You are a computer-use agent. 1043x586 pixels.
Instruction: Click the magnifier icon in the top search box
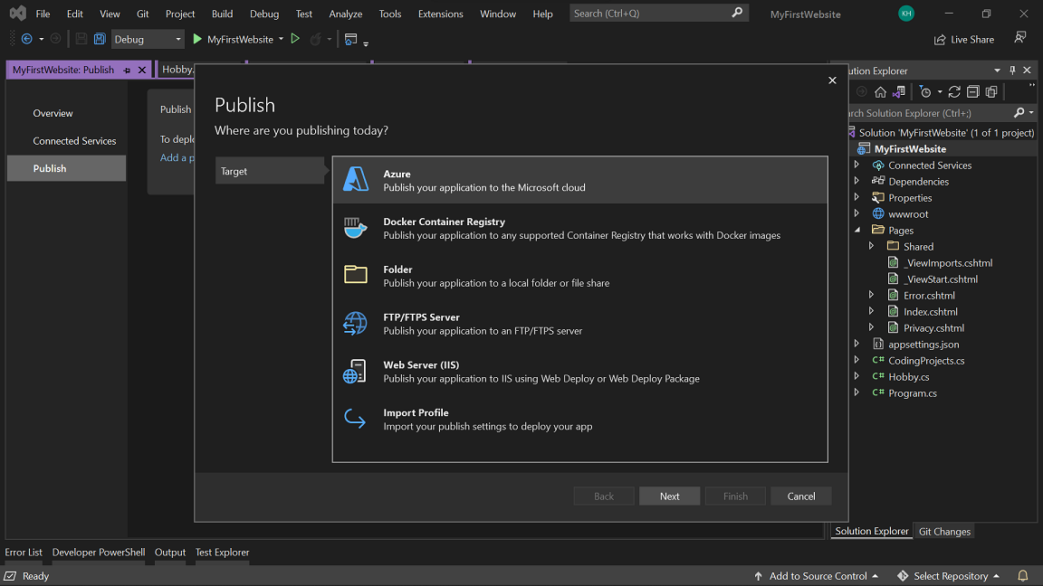(737, 13)
